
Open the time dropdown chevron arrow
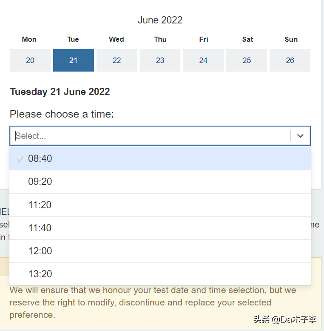(x=300, y=136)
